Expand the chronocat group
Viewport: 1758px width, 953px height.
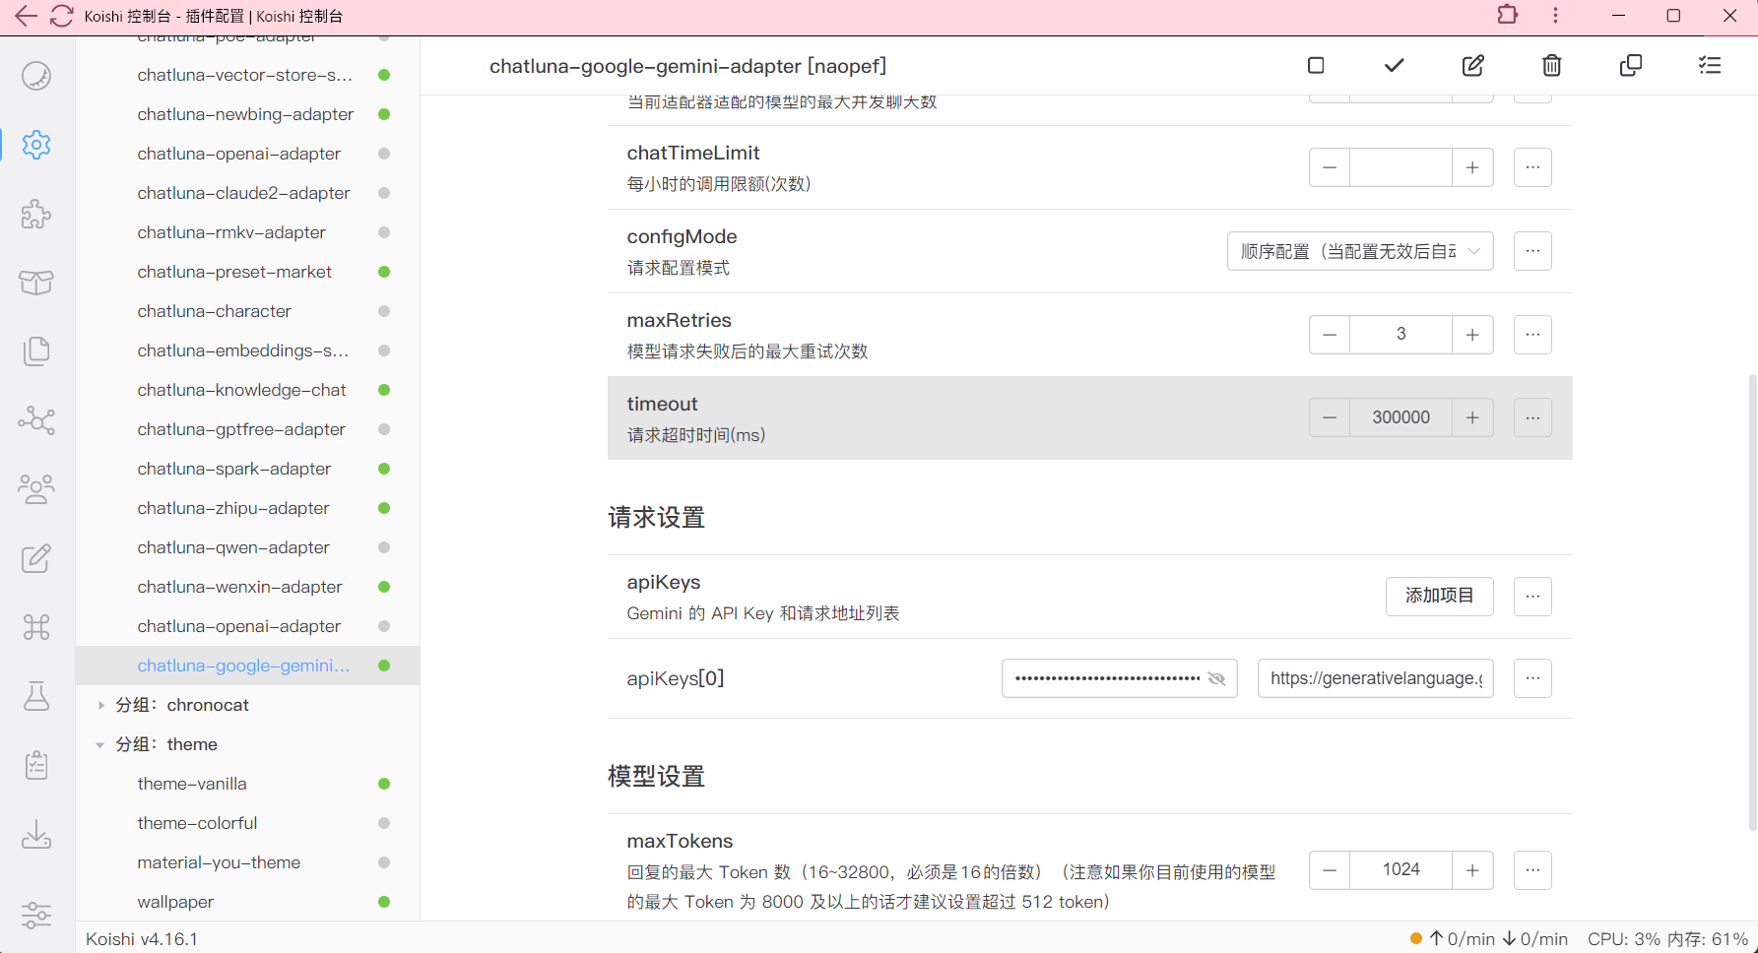coord(100,705)
